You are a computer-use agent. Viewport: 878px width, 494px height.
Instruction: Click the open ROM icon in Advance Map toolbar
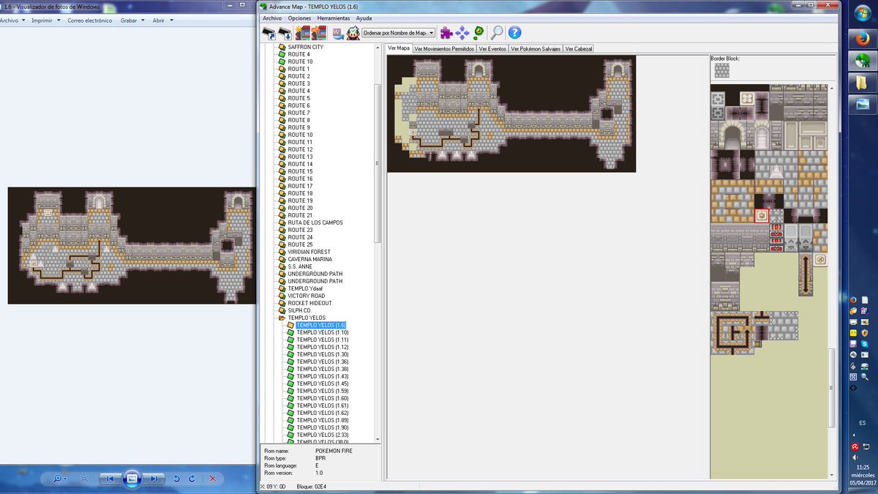point(269,32)
